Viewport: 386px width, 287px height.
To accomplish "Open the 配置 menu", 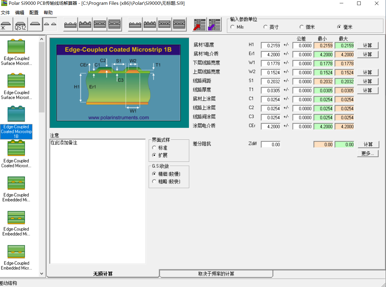I will (x=34, y=13).
